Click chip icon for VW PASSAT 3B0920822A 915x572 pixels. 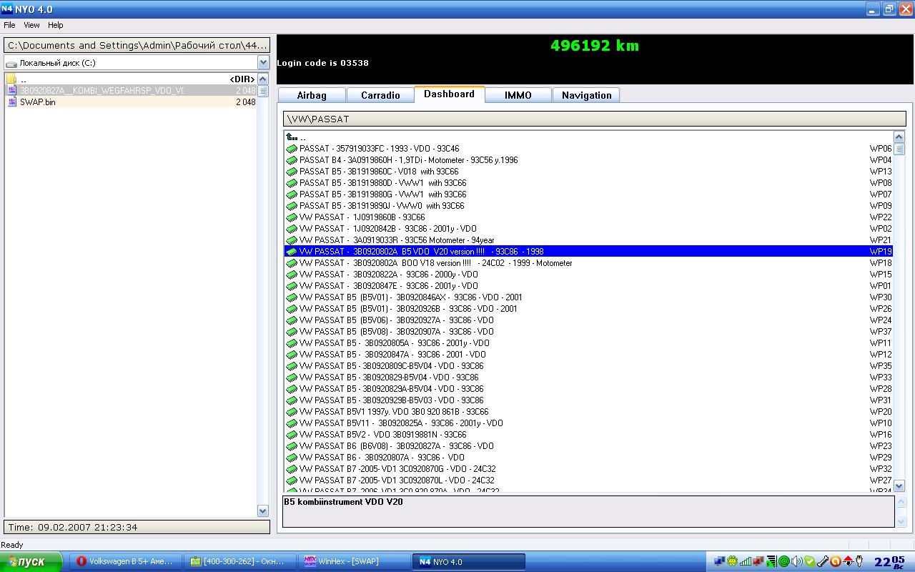292,275
